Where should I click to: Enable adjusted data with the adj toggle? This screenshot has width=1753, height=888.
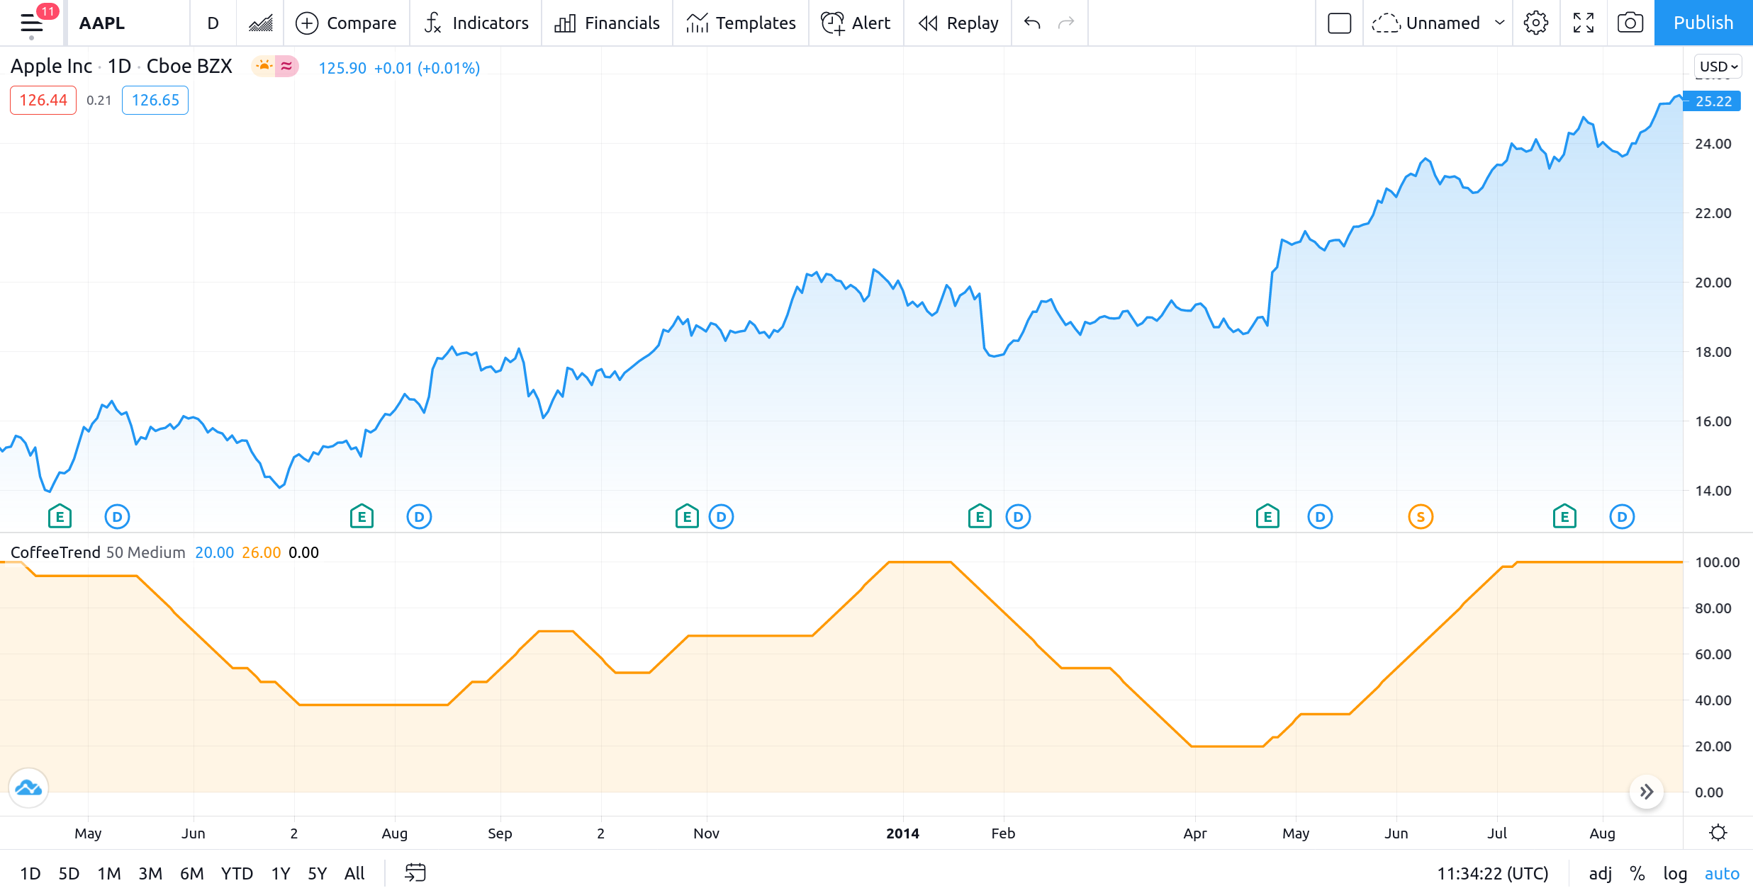tap(1600, 873)
